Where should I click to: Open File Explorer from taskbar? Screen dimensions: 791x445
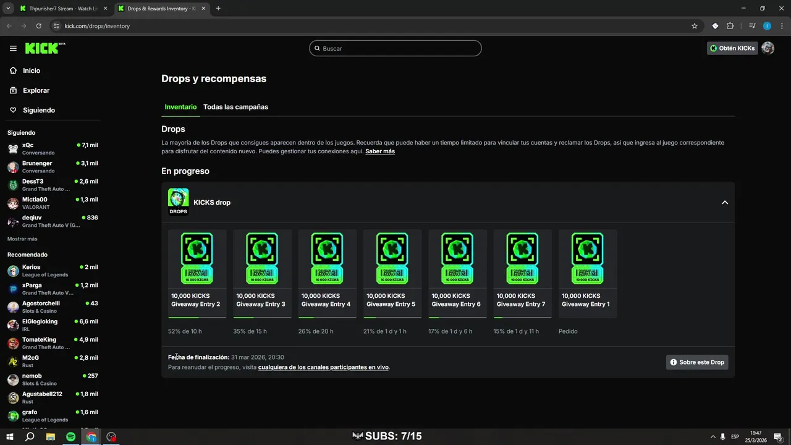click(x=51, y=436)
